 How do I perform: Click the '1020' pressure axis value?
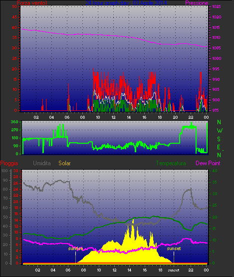tap(217, 17)
